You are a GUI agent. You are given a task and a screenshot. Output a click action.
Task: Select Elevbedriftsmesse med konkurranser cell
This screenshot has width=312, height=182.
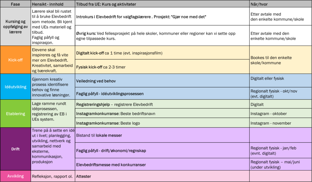pos(162,165)
